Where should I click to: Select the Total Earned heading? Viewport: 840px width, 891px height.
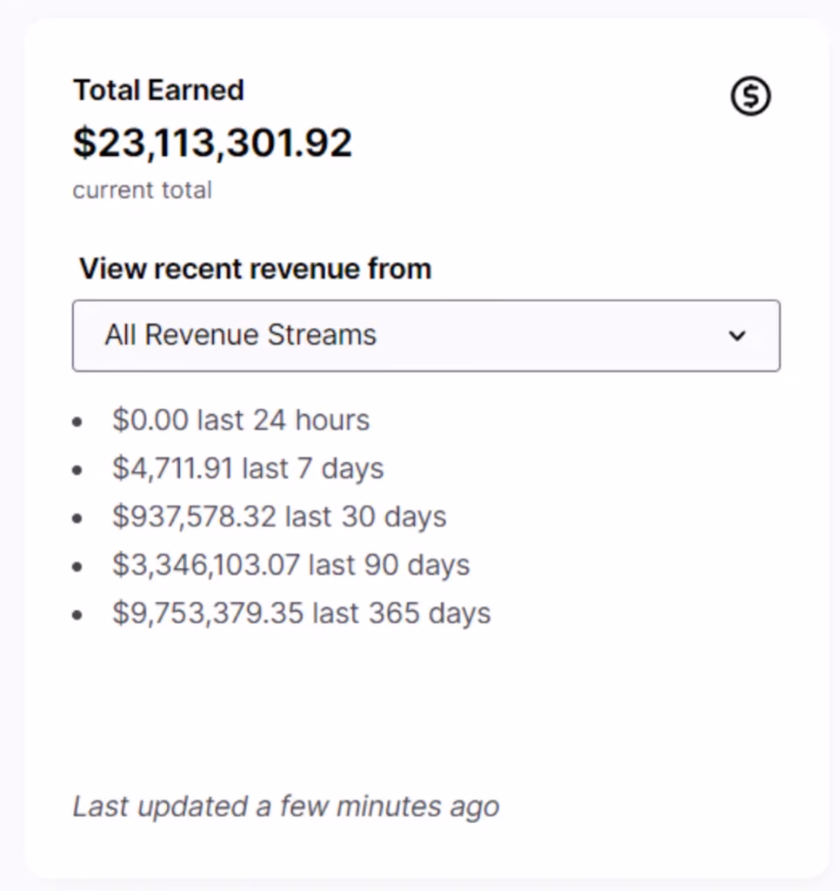coord(157,90)
